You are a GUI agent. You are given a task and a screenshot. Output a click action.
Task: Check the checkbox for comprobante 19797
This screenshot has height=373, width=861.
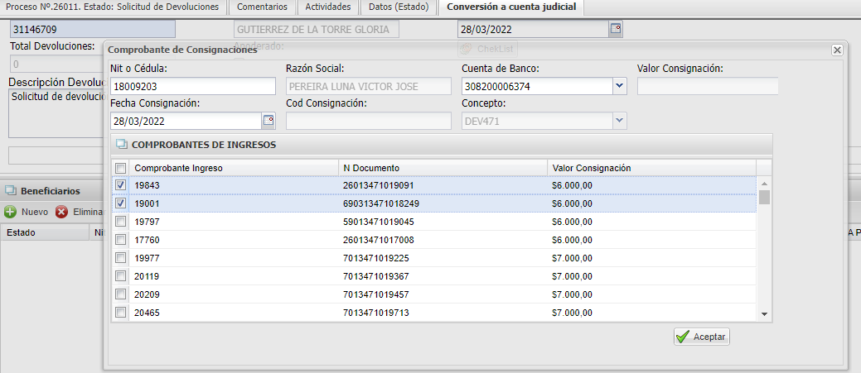[121, 222]
